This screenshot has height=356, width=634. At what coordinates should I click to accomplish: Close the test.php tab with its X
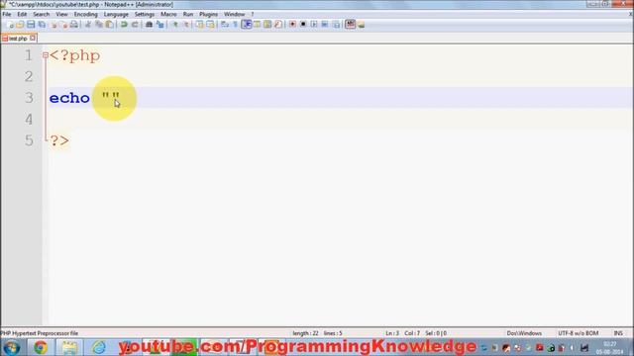[33, 38]
